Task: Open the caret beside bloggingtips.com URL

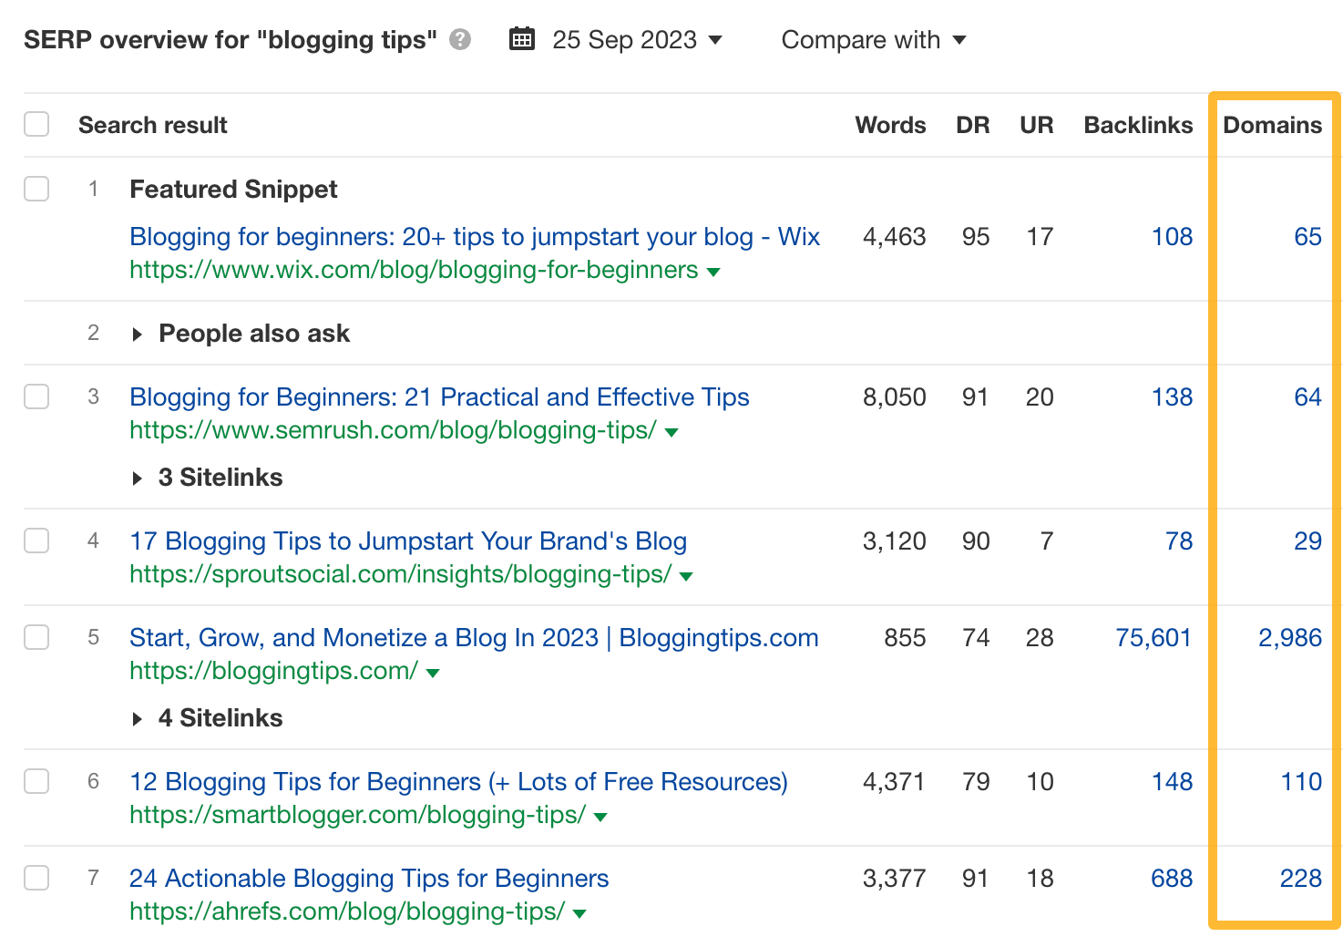Action: tap(432, 672)
